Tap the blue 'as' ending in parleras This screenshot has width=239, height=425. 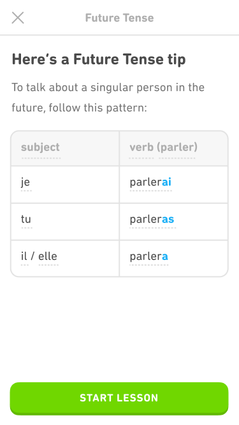tap(168, 219)
